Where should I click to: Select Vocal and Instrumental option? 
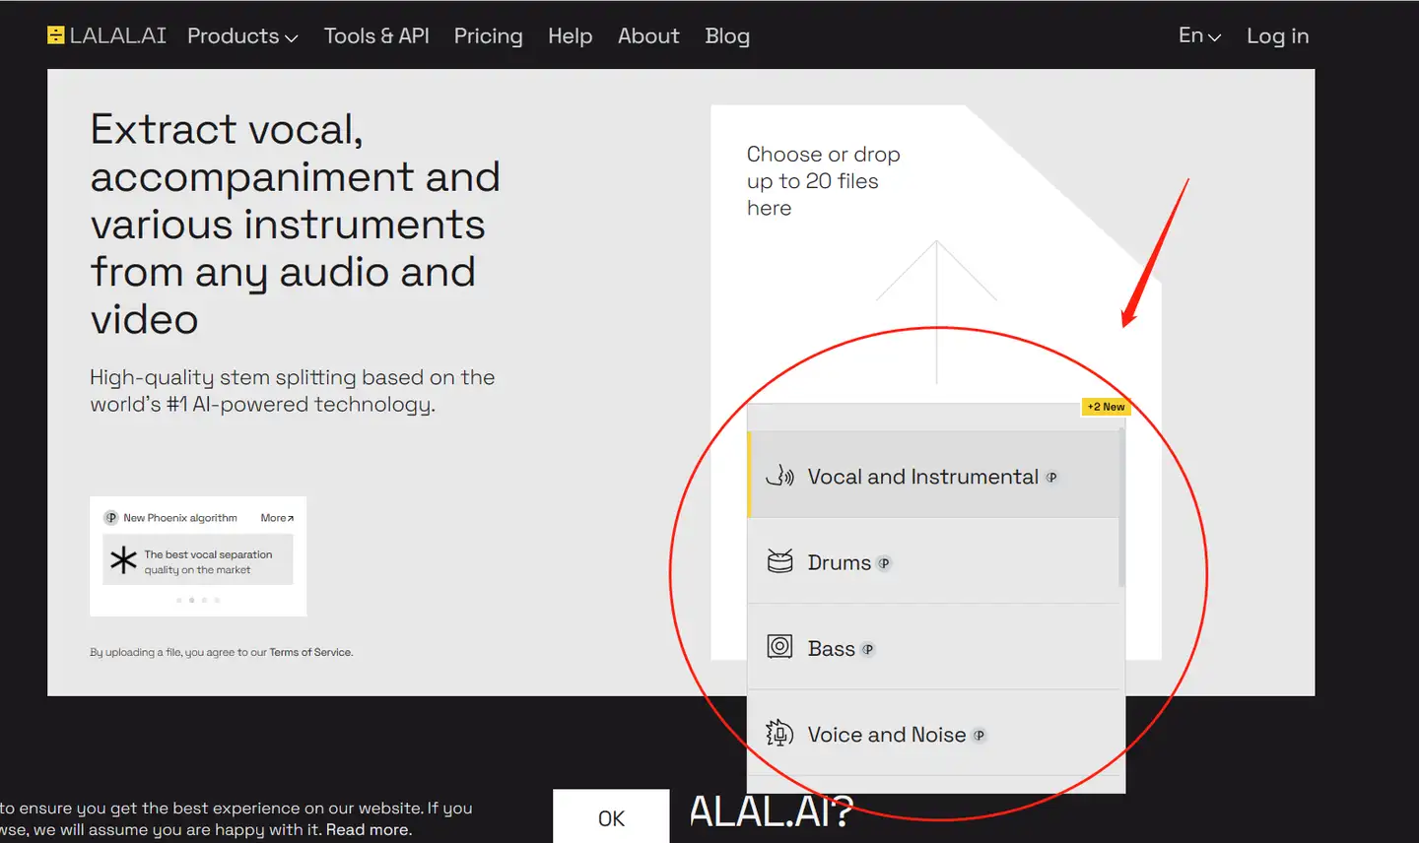coord(933,475)
